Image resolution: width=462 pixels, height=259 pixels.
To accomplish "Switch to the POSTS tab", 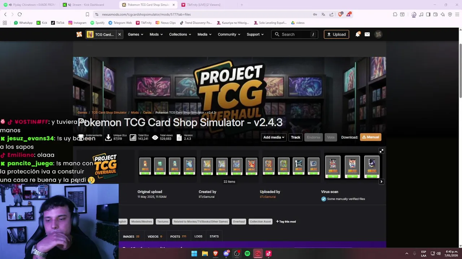I will point(178,236).
